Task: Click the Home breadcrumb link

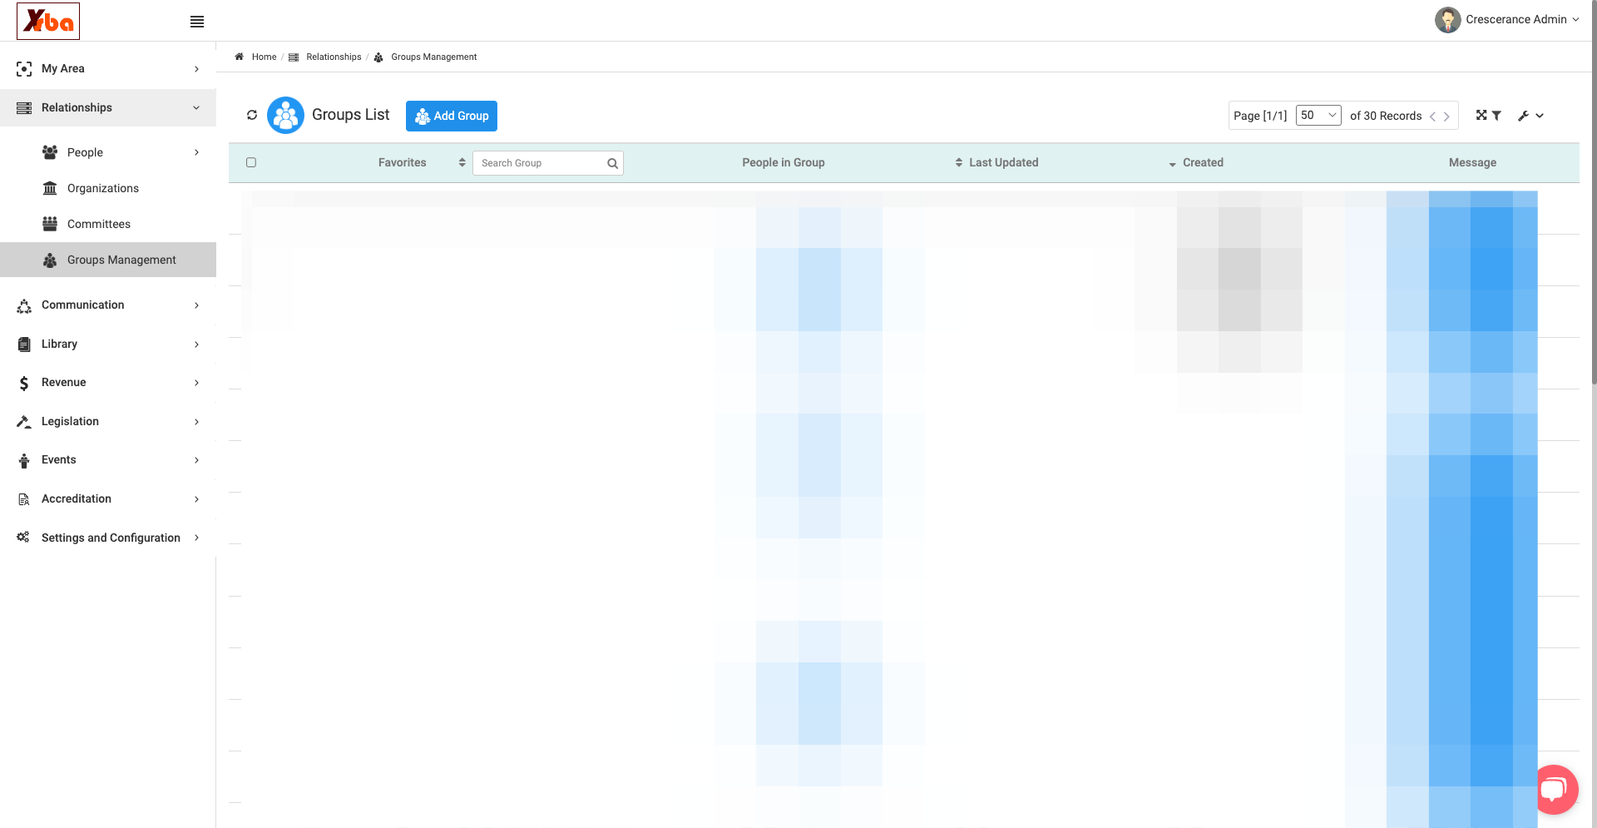Action: 264,57
